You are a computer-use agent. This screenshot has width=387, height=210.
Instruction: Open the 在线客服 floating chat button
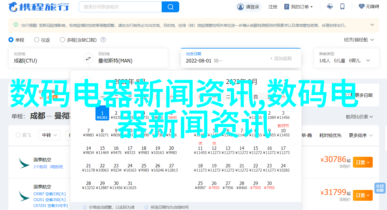(x=380, y=188)
